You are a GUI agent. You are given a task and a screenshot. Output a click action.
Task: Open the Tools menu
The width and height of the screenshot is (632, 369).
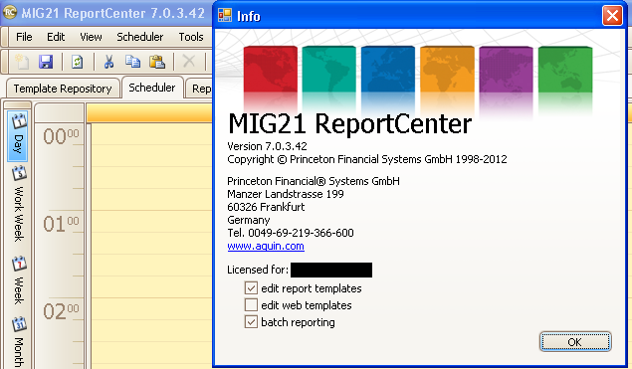(191, 37)
